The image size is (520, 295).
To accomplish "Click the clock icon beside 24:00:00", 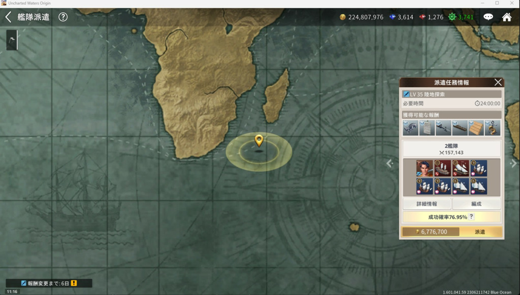I will click(477, 103).
